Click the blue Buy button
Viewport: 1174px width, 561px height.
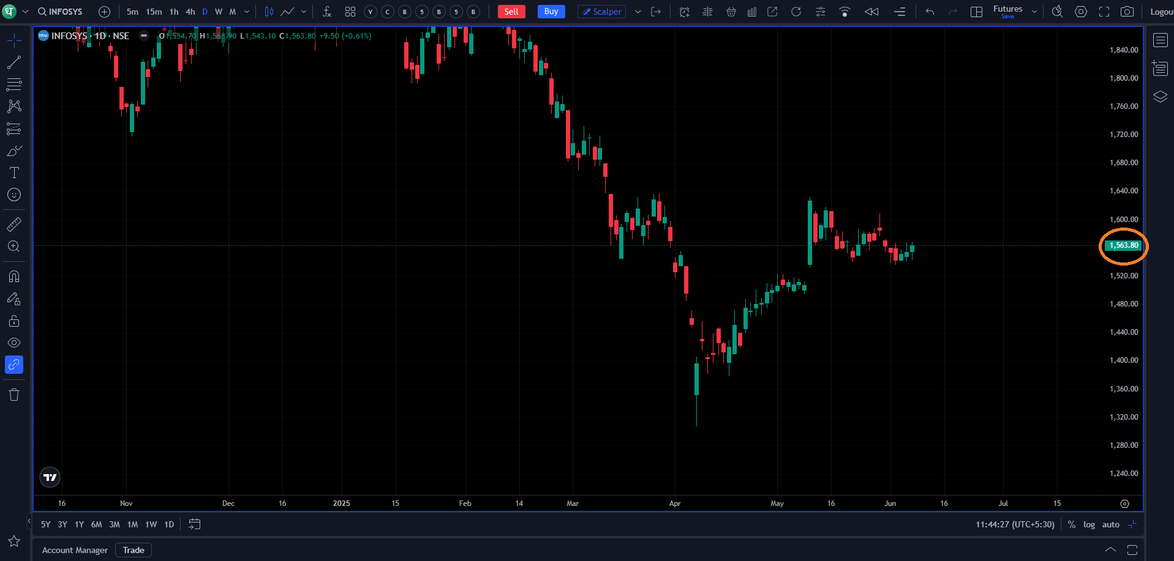click(551, 12)
